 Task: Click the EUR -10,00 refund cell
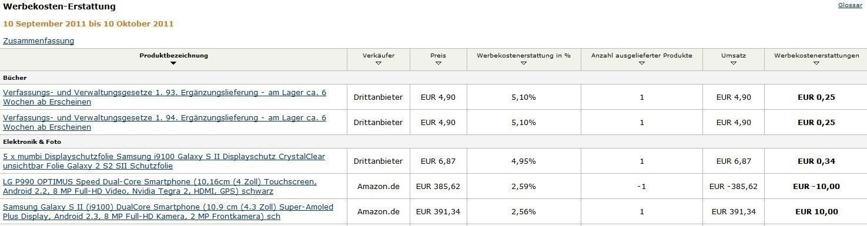point(816,187)
